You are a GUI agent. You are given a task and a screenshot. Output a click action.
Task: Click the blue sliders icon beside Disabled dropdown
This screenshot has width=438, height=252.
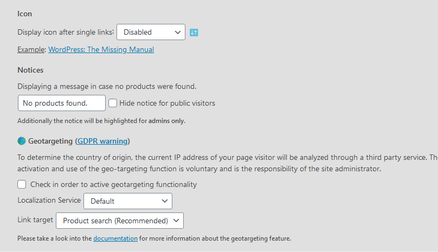pyautogui.click(x=194, y=33)
